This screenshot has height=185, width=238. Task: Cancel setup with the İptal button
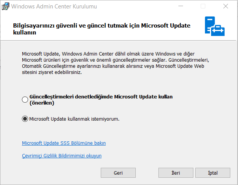click(x=213, y=173)
